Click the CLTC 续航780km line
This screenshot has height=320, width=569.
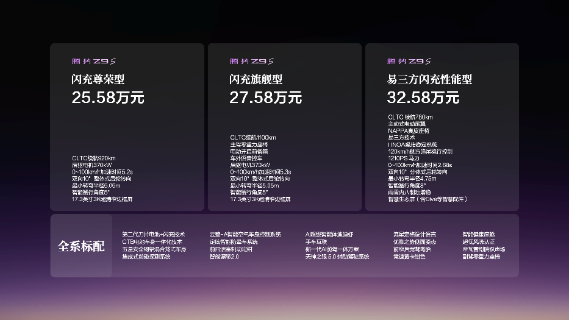click(410, 117)
